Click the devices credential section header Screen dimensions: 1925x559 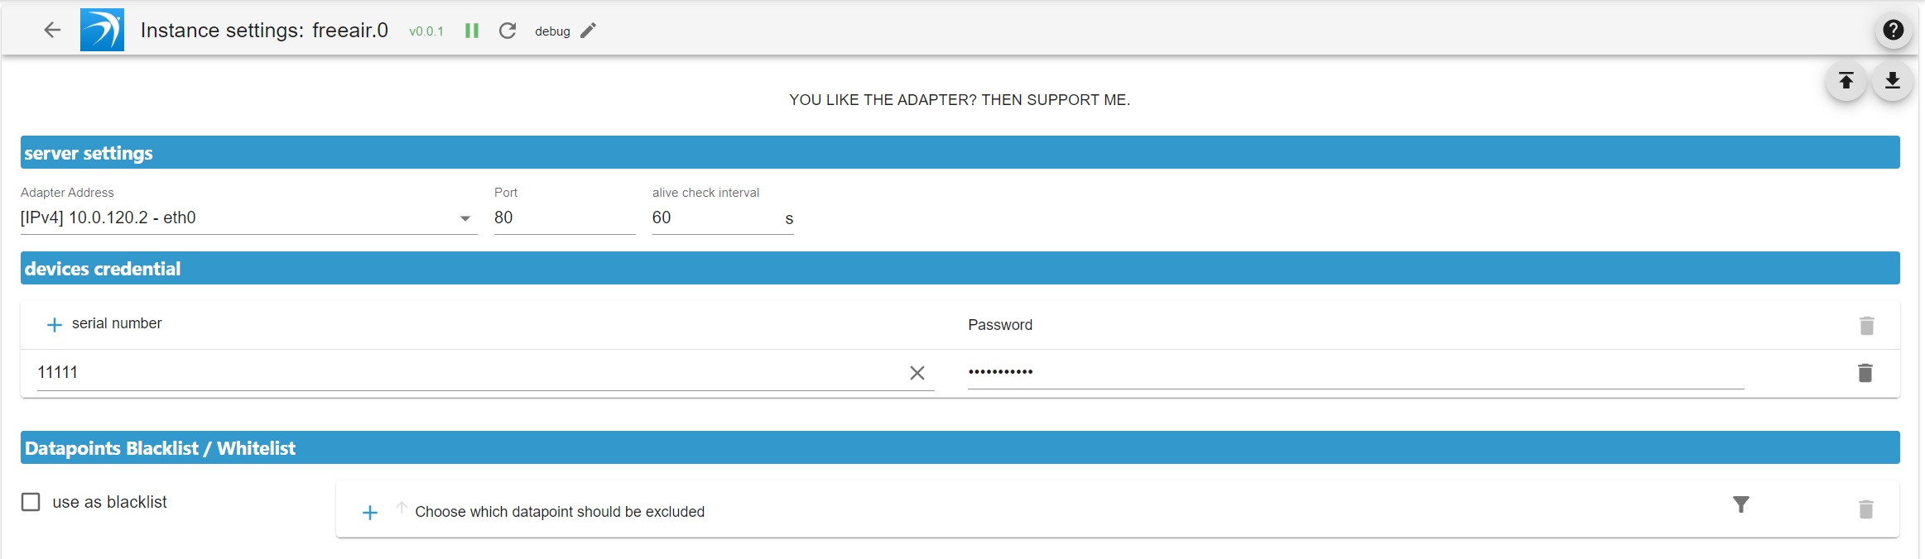[960, 268]
